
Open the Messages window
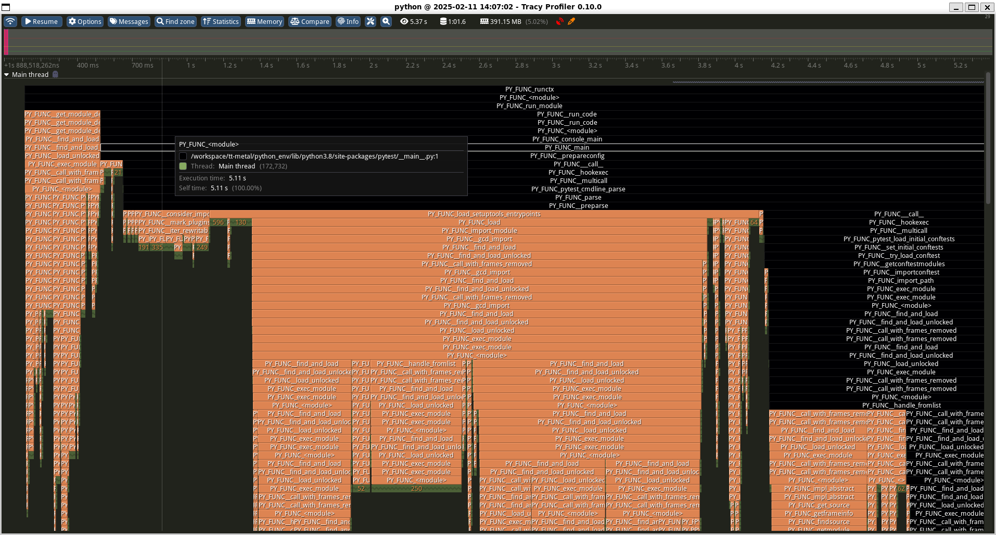[x=129, y=21]
